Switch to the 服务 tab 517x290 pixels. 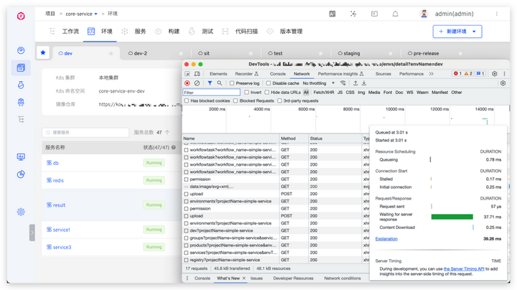point(140,32)
